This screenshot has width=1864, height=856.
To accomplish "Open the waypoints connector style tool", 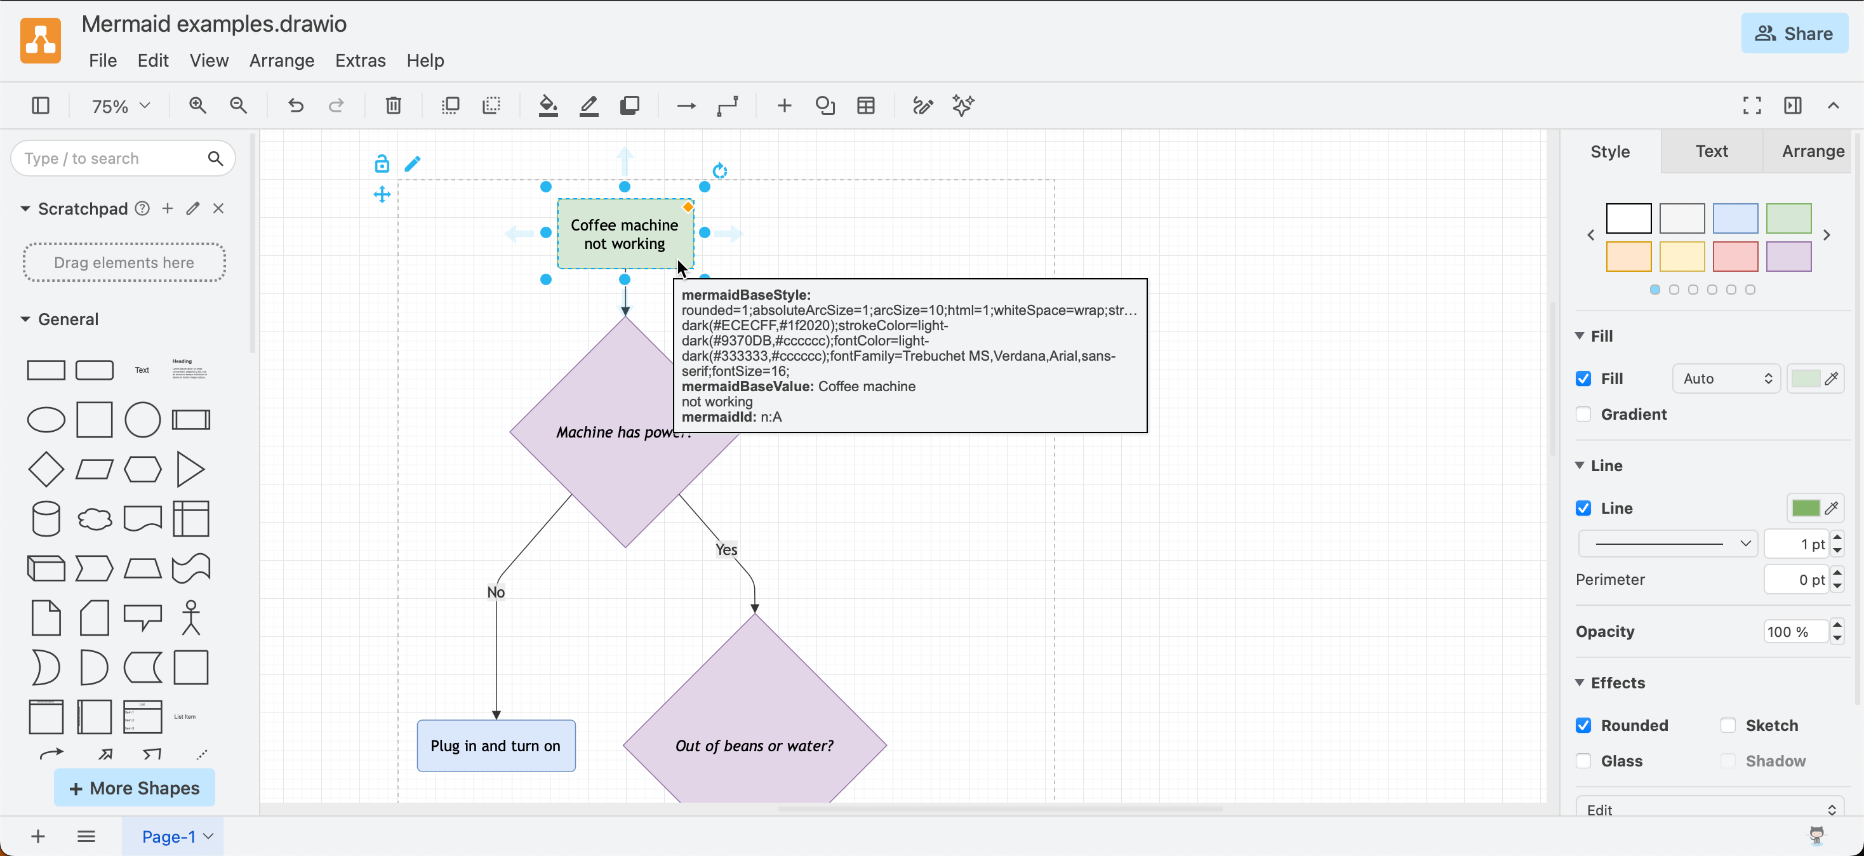I will tap(727, 105).
